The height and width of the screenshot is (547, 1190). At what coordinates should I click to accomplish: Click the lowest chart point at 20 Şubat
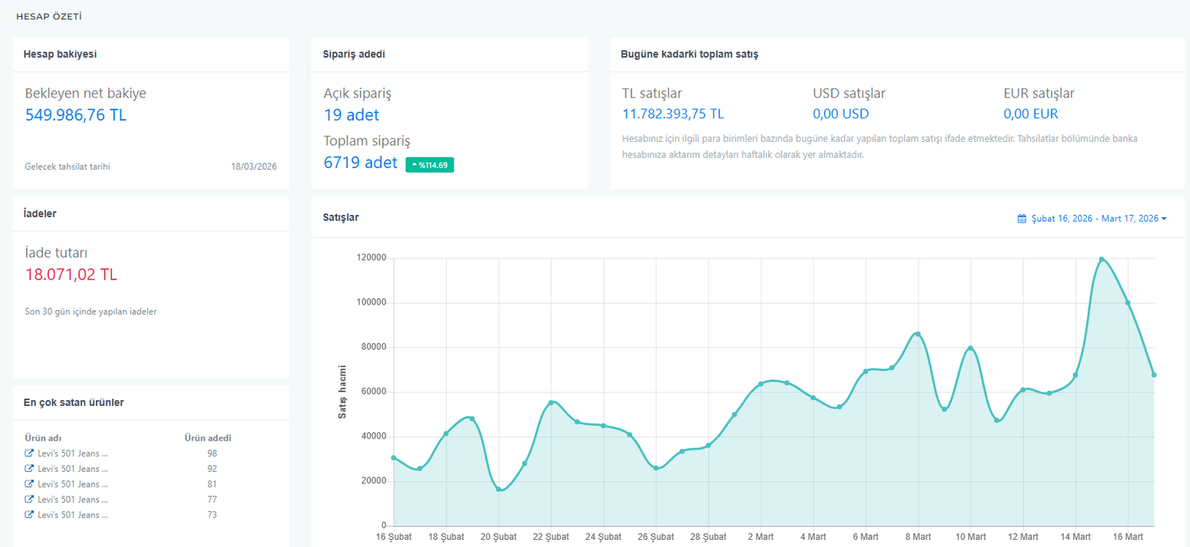click(x=499, y=489)
